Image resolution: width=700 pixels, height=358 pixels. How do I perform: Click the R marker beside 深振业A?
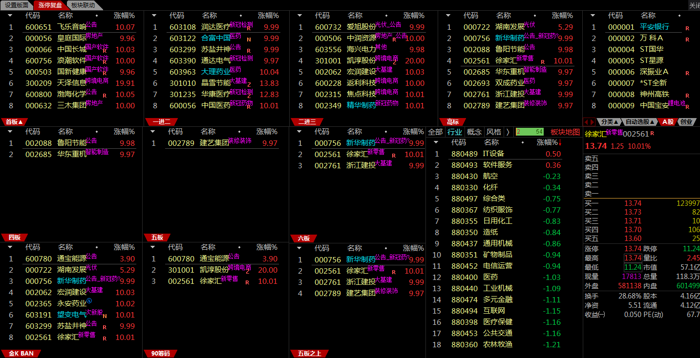point(687,73)
